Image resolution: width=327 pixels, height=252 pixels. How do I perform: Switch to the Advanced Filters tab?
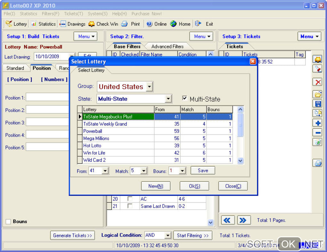167,46
